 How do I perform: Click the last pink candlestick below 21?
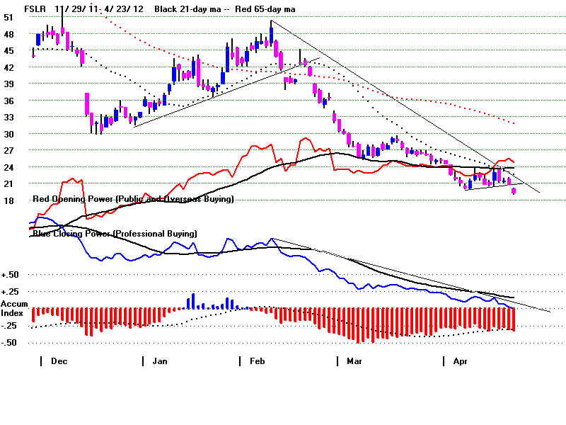click(x=513, y=191)
